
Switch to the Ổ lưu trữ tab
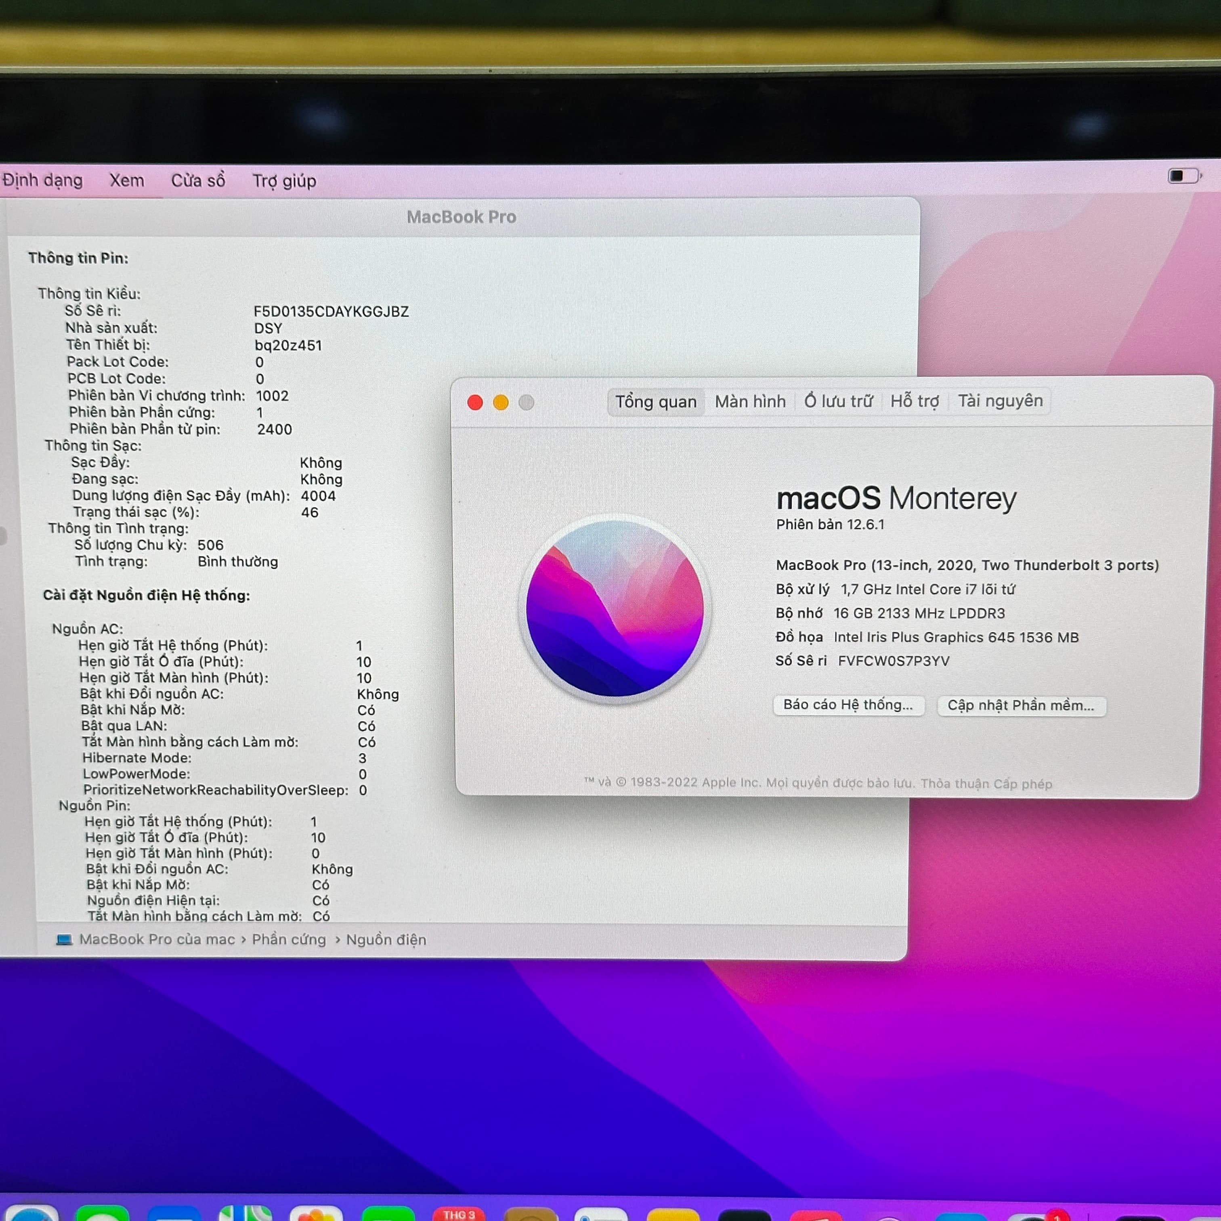coord(838,401)
